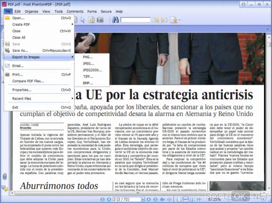
Task: Expand the Recent Files submenu arrow
Action: pyautogui.click(x=72, y=99)
